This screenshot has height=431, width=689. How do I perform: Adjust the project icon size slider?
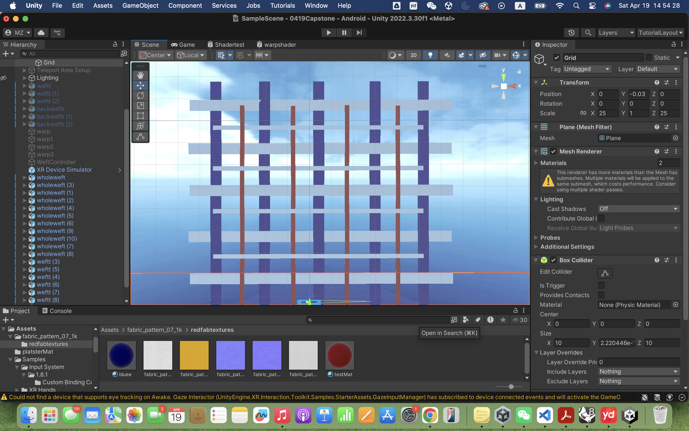click(511, 387)
